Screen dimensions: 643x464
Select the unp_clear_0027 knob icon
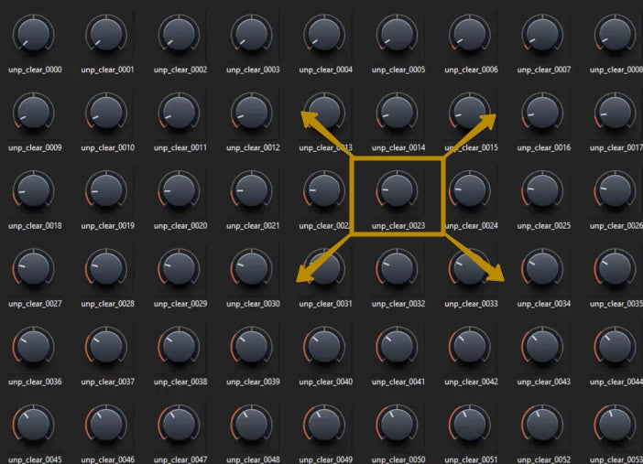point(34,268)
